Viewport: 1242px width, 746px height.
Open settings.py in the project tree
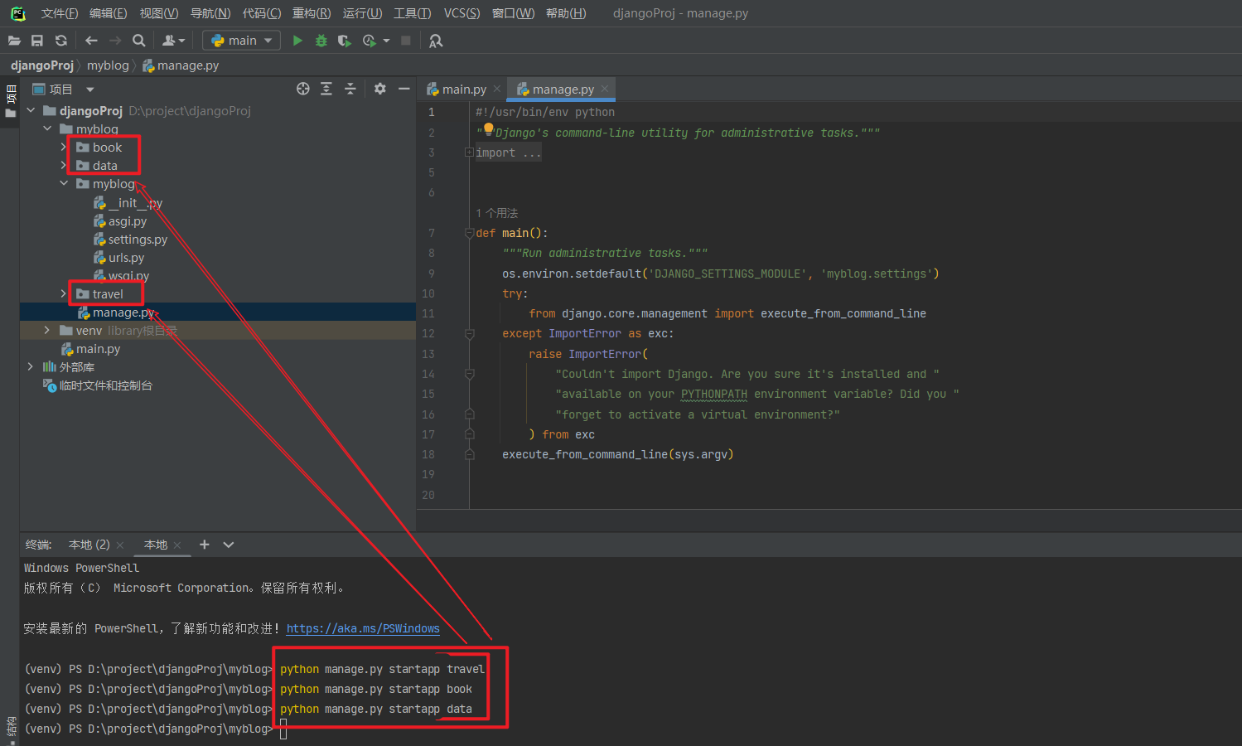coord(138,240)
